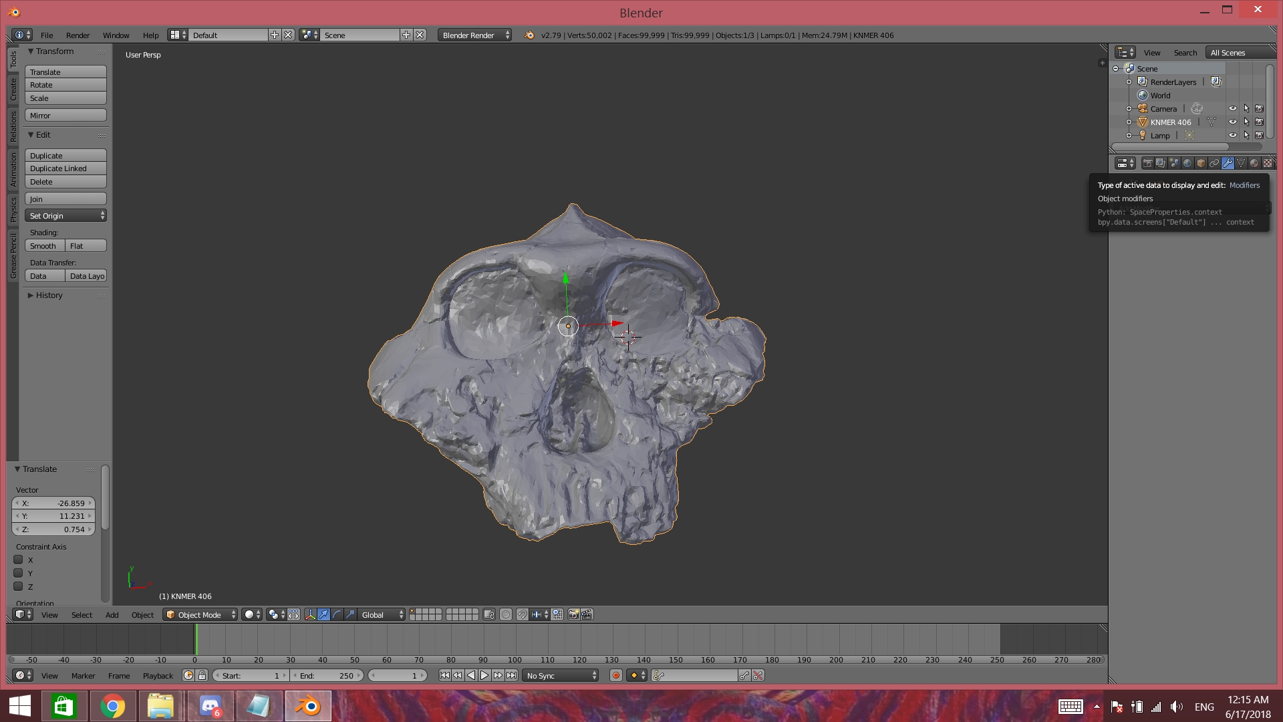This screenshot has width=1283, height=722.
Task: Open the All Scenes outliner filter dropdown
Action: [1242, 52]
